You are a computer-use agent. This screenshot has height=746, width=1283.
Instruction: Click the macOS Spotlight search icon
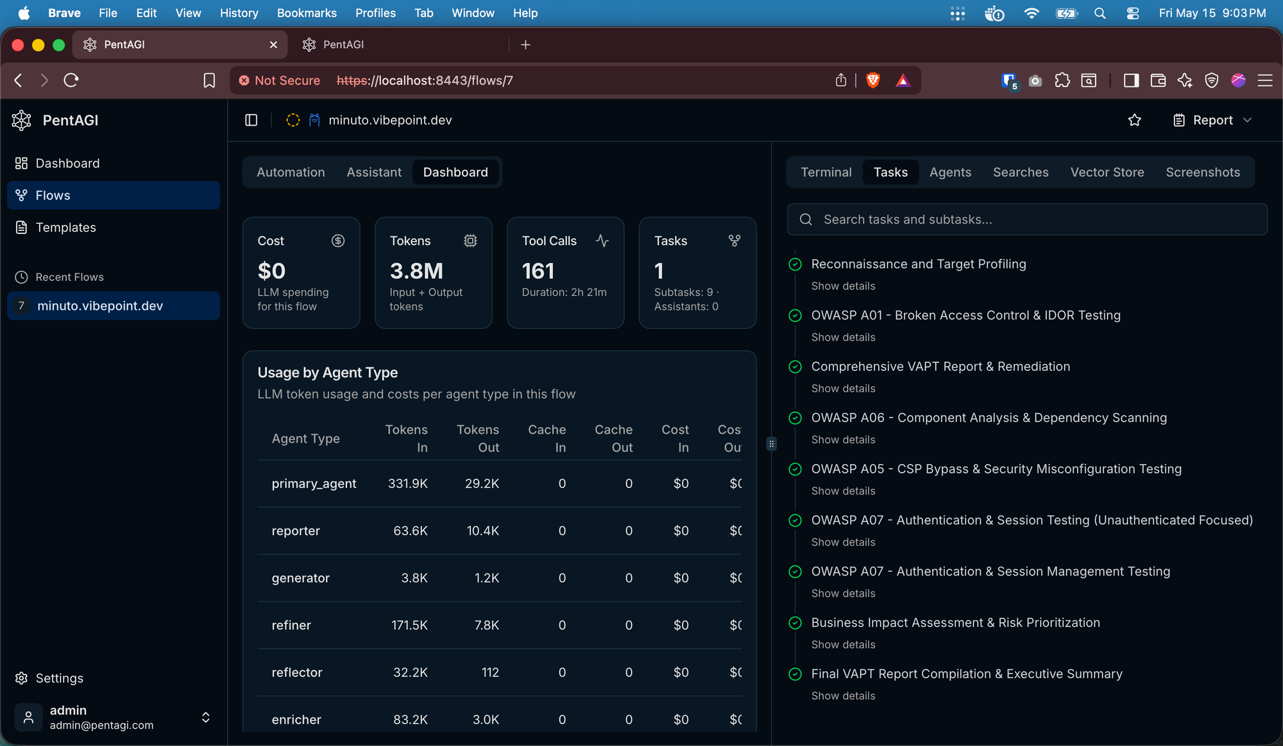(x=1100, y=13)
